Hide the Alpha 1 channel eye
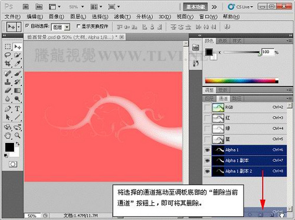 pyautogui.click(x=207, y=150)
